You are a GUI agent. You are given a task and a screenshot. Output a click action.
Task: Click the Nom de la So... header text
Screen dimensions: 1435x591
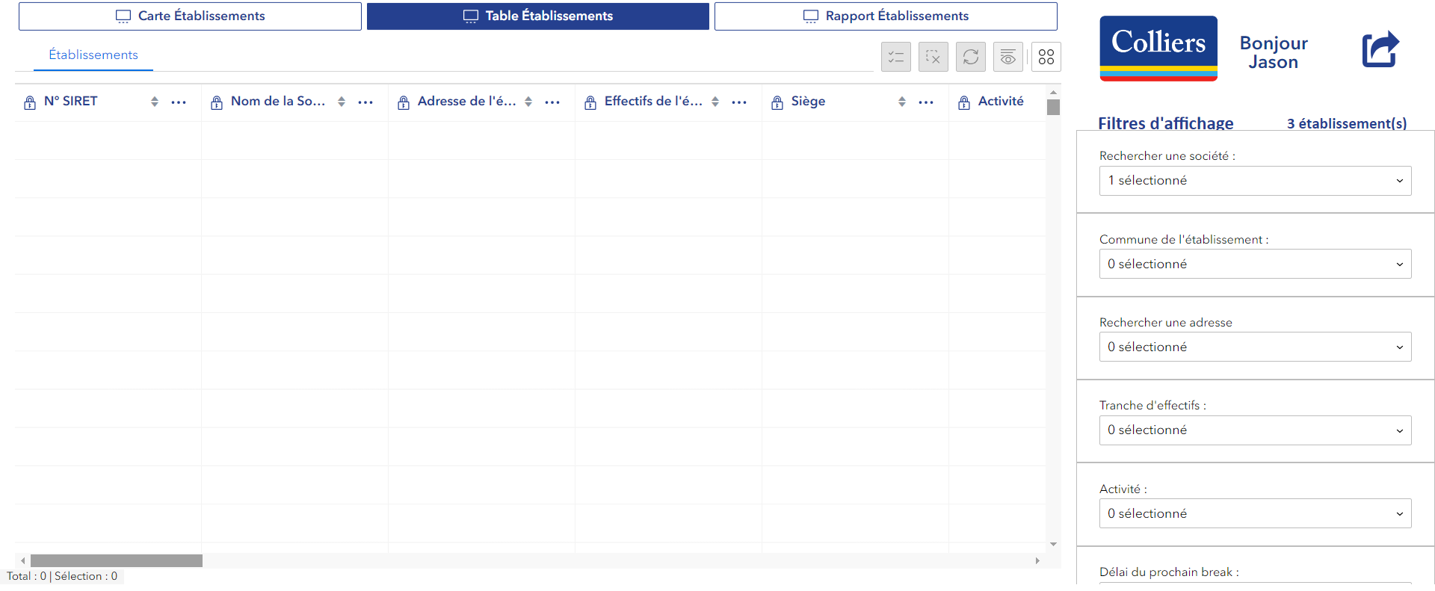[278, 101]
